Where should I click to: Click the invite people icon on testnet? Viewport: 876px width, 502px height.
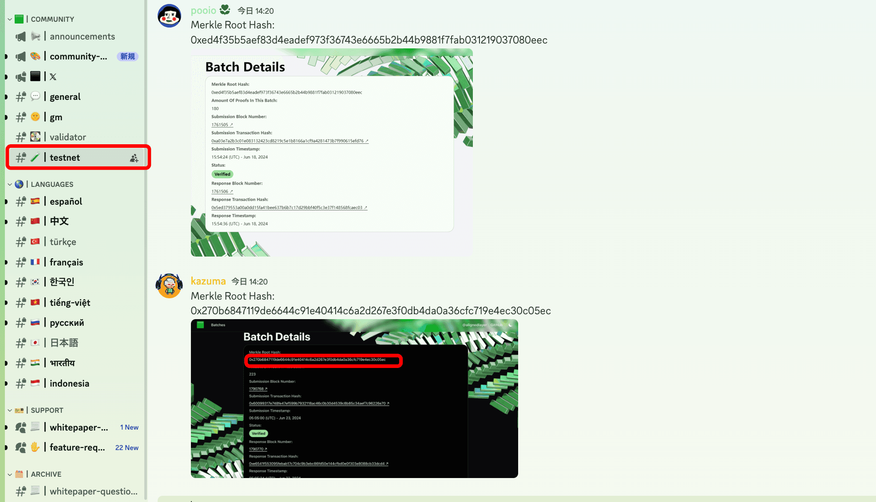tap(134, 158)
